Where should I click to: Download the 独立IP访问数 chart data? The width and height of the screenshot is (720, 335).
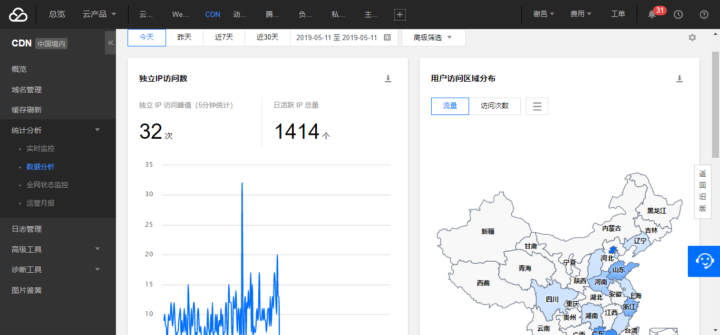(x=388, y=79)
